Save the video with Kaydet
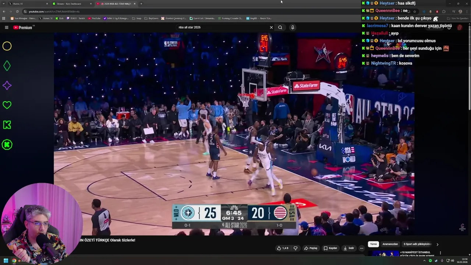 330,248
